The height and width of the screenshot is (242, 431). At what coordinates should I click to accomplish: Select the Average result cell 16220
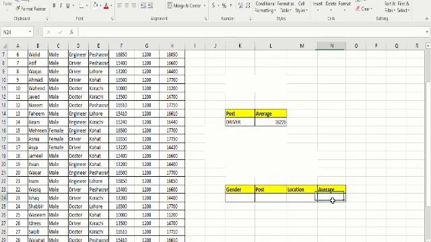pos(271,122)
